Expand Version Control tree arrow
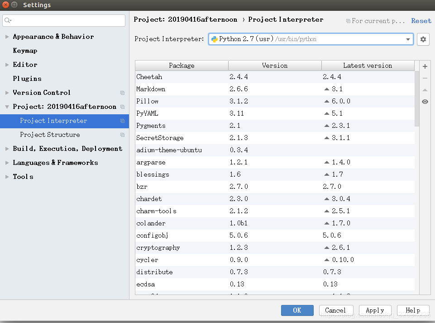Image resolution: width=435 pixels, height=323 pixels. [x=7, y=93]
